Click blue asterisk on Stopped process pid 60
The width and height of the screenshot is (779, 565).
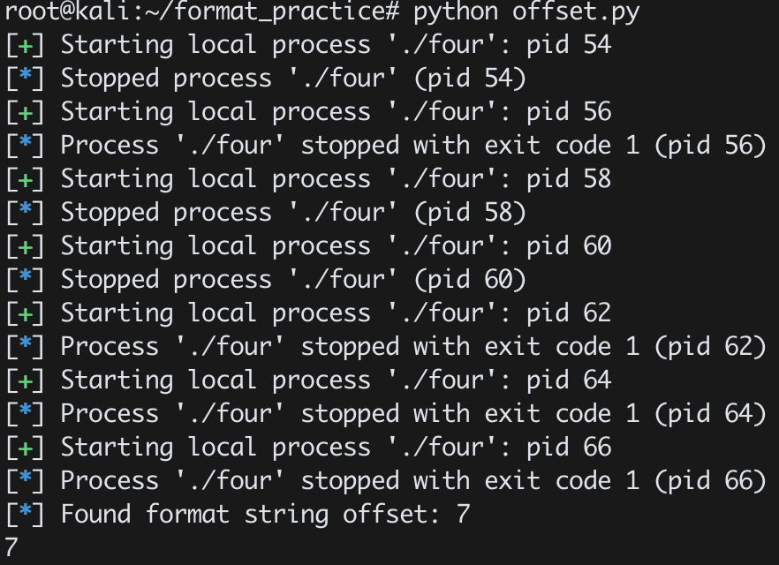pos(26,277)
